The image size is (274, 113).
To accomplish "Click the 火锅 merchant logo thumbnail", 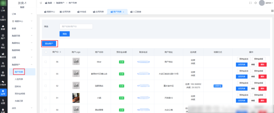I will [x=76, y=98].
